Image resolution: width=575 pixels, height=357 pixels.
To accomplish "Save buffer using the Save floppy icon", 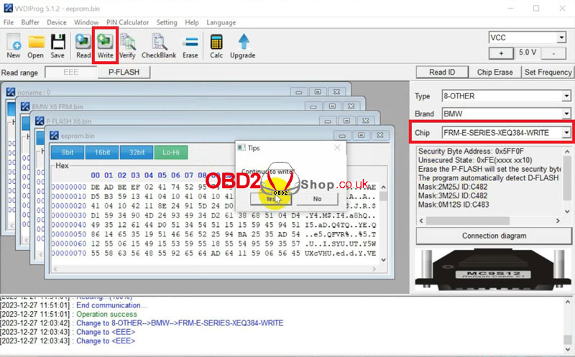I will point(57,46).
